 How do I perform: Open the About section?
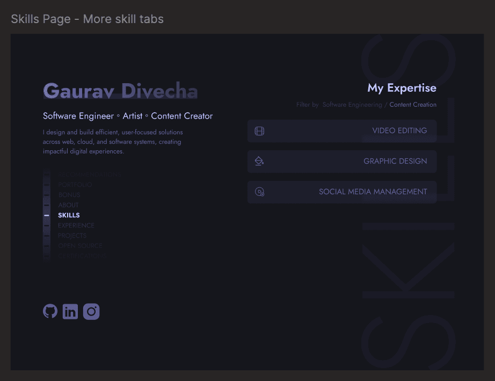click(68, 205)
